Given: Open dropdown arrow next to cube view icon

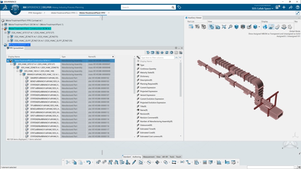Looking at the screenshot, I should (x=259, y=27).
